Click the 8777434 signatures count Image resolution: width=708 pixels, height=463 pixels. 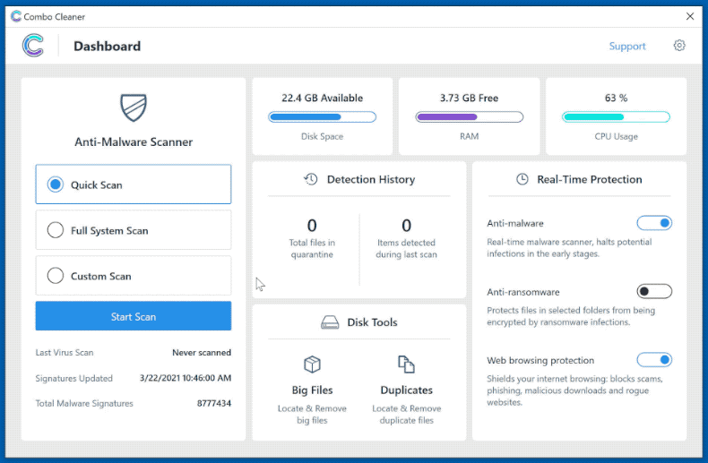pyautogui.click(x=214, y=403)
